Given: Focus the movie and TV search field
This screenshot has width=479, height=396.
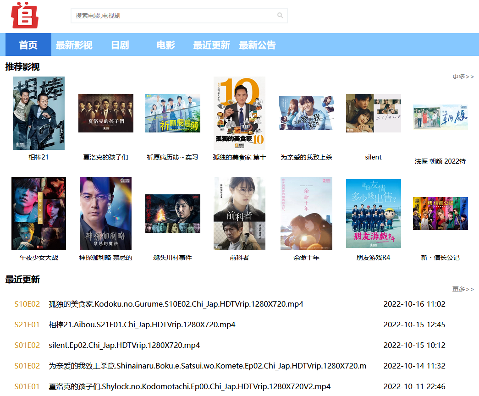Looking at the screenshot, I should (x=174, y=16).
